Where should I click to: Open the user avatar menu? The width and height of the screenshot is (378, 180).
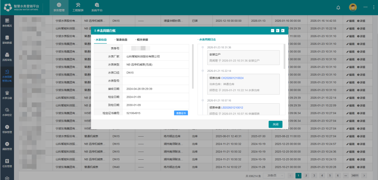[x=353, y=7]
